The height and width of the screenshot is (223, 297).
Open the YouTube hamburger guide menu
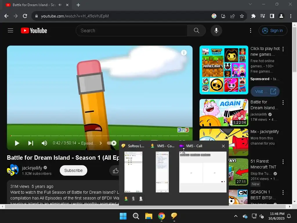click(10, 30)
